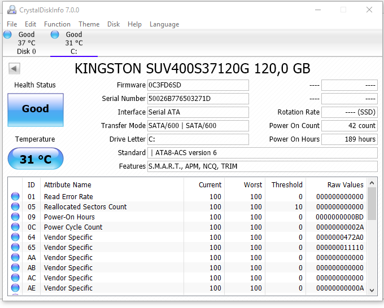The image size is (384, 308).
Task: Click raw value 000000011110
Action: (x=340, y=247)
